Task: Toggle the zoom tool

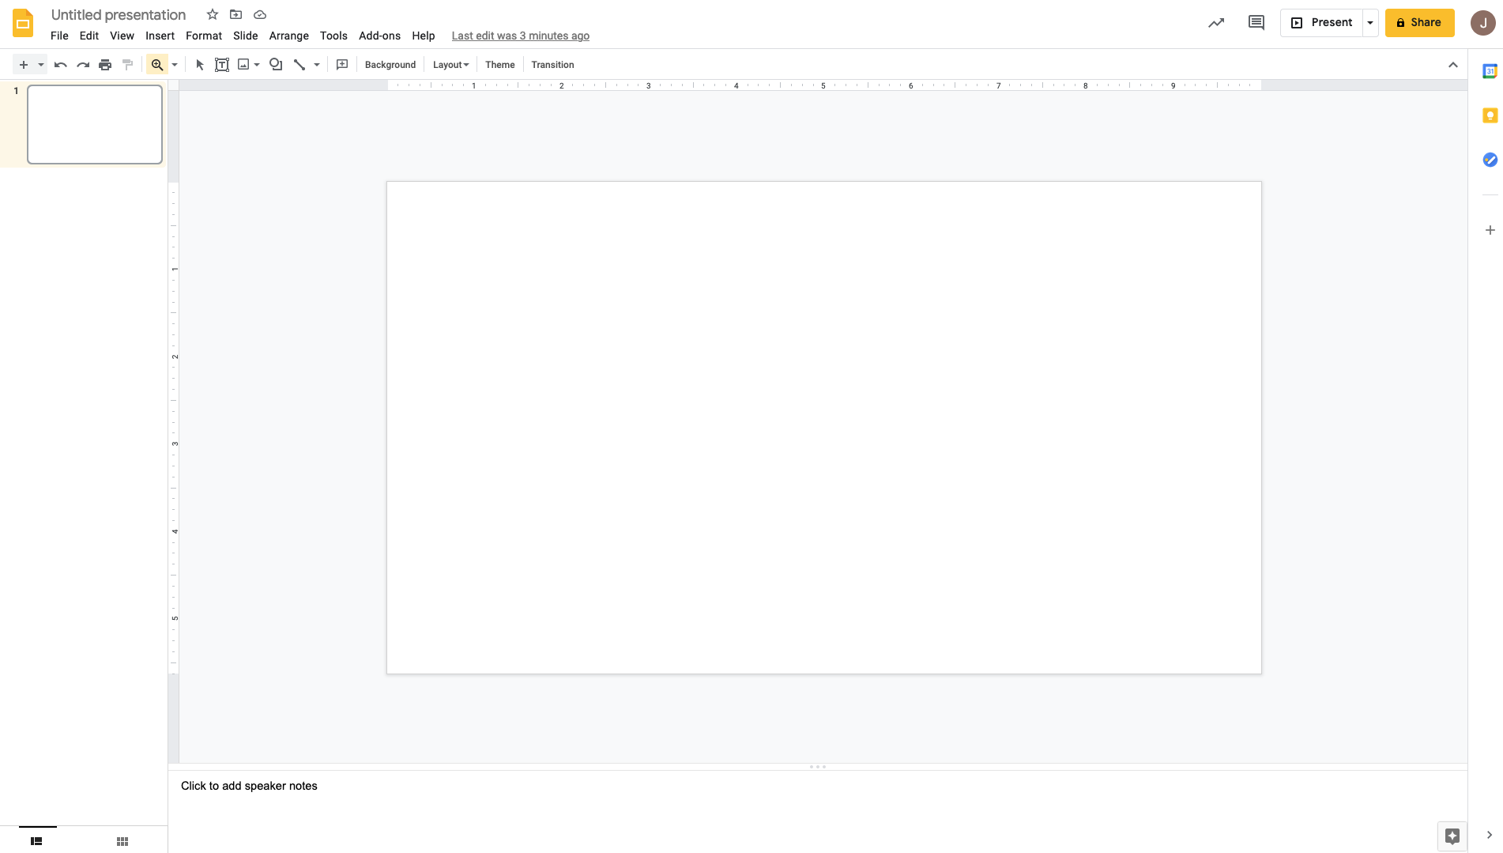Action: point(158,64)
